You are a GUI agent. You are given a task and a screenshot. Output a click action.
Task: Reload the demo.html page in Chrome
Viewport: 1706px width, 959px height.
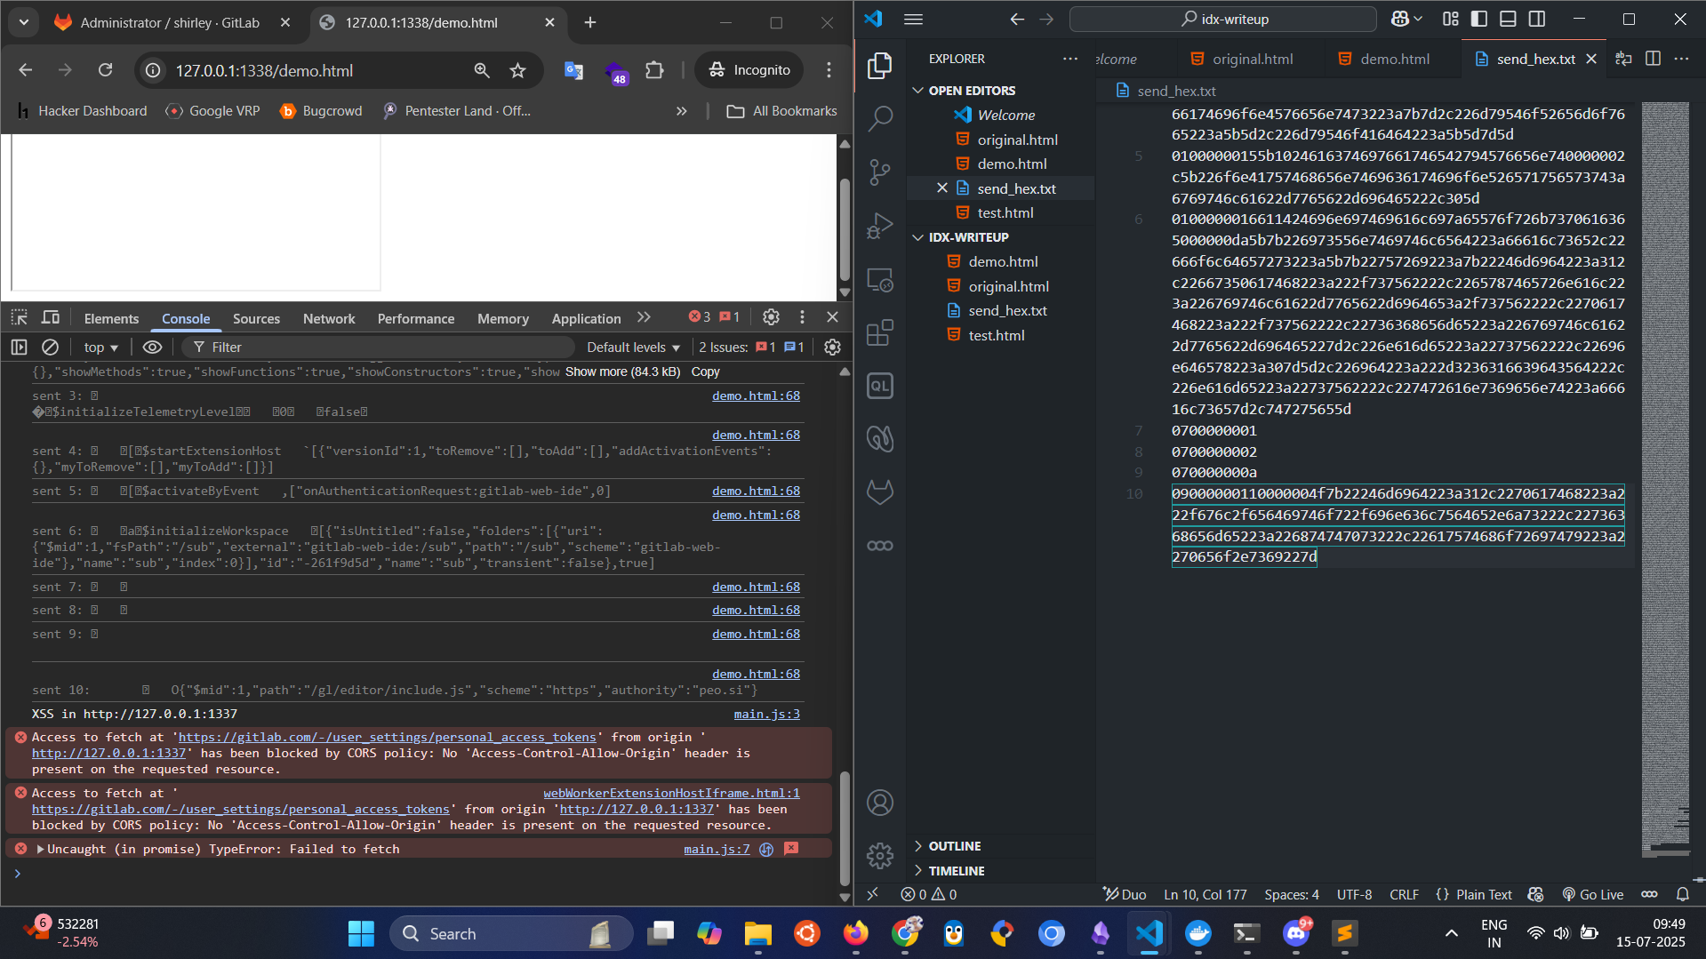click(105, 70)
